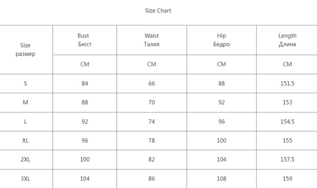Select the S size row label
Image resolution: width=317 pixels, height=188 pixels.
tap(26, 83)
